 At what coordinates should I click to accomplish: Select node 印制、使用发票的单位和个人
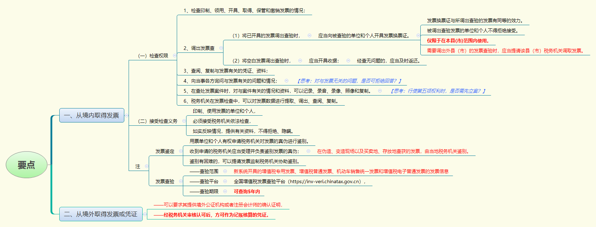(224, 111)
